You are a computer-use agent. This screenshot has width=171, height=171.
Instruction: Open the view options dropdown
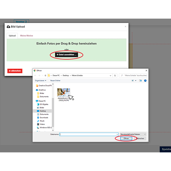coord(135,81)
